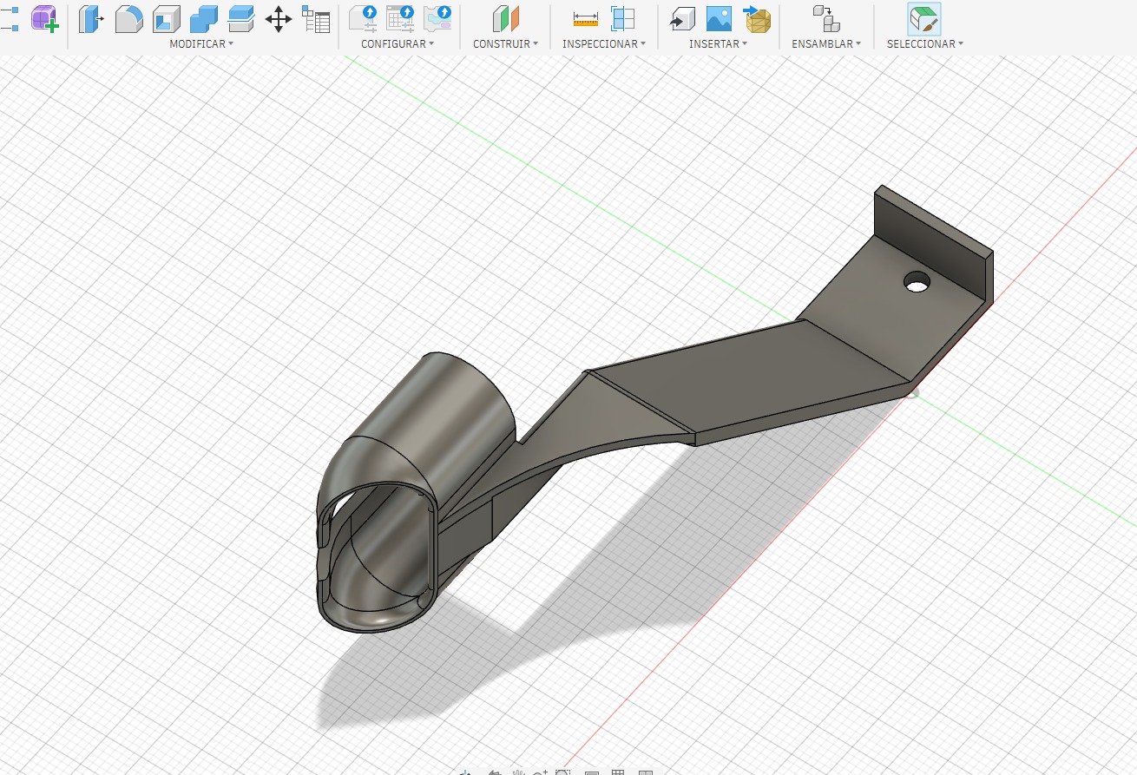Open the INSERTAR dropdown menu
Viewport: 1137px width, 775px height.
click(x=718, y=43)
